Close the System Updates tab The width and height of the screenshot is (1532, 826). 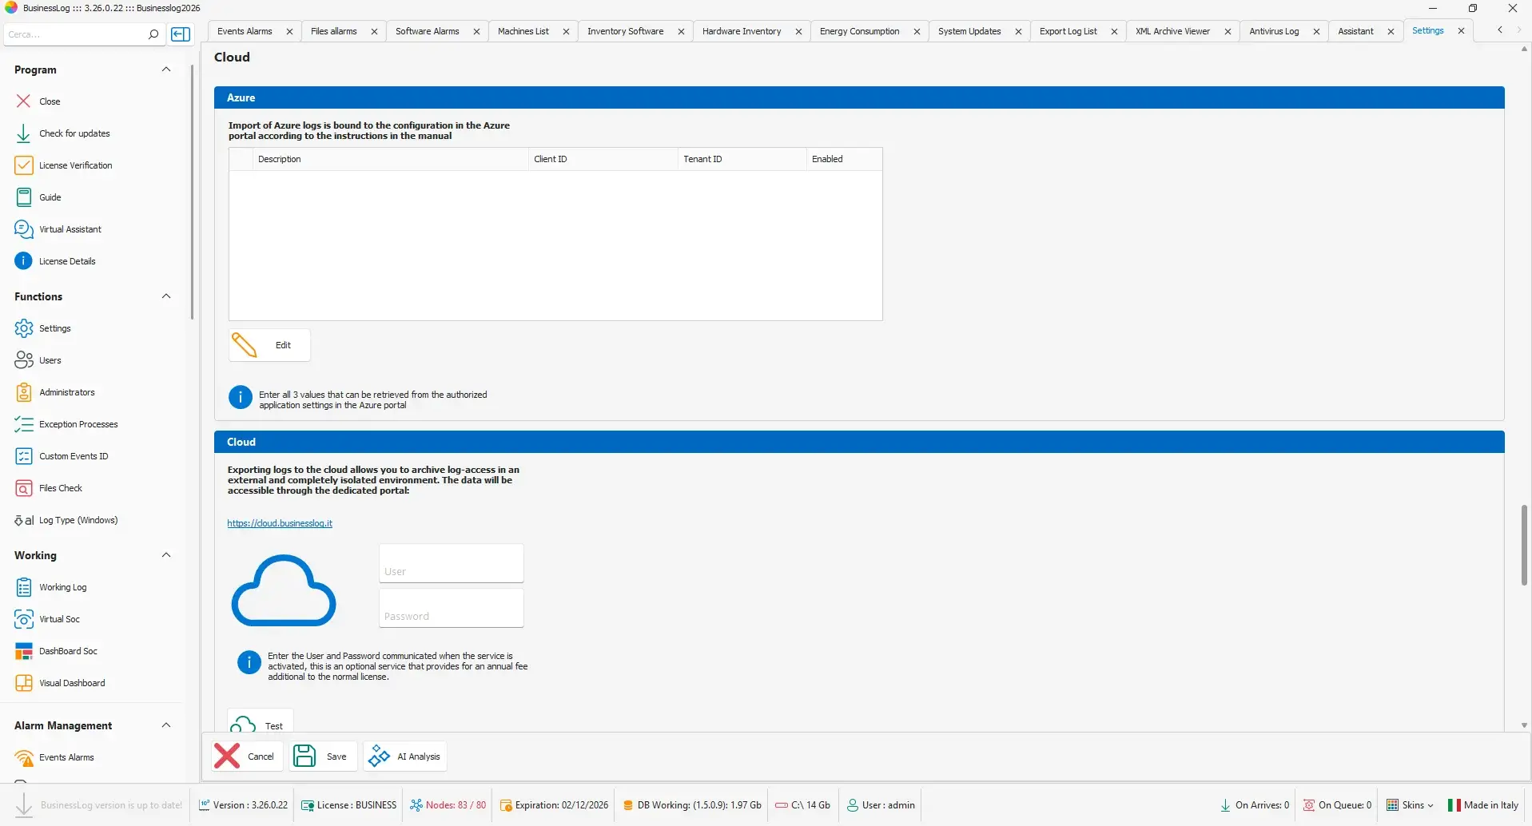click(1018, 31)
